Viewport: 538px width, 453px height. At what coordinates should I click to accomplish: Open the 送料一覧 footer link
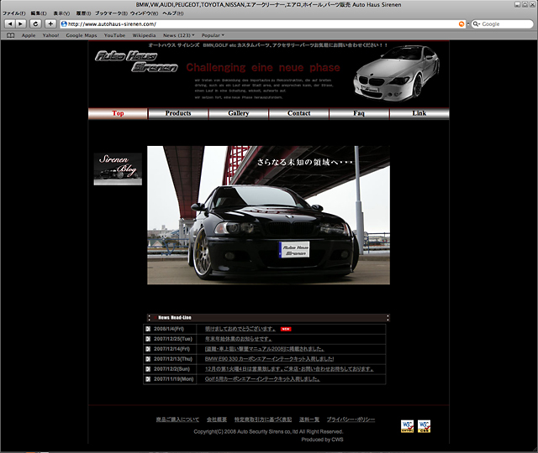click(x=309, y=419)
